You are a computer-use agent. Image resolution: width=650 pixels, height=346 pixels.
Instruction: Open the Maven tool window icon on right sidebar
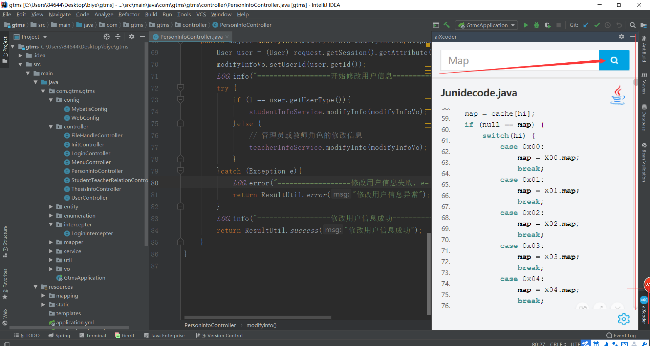coord(645,81)
